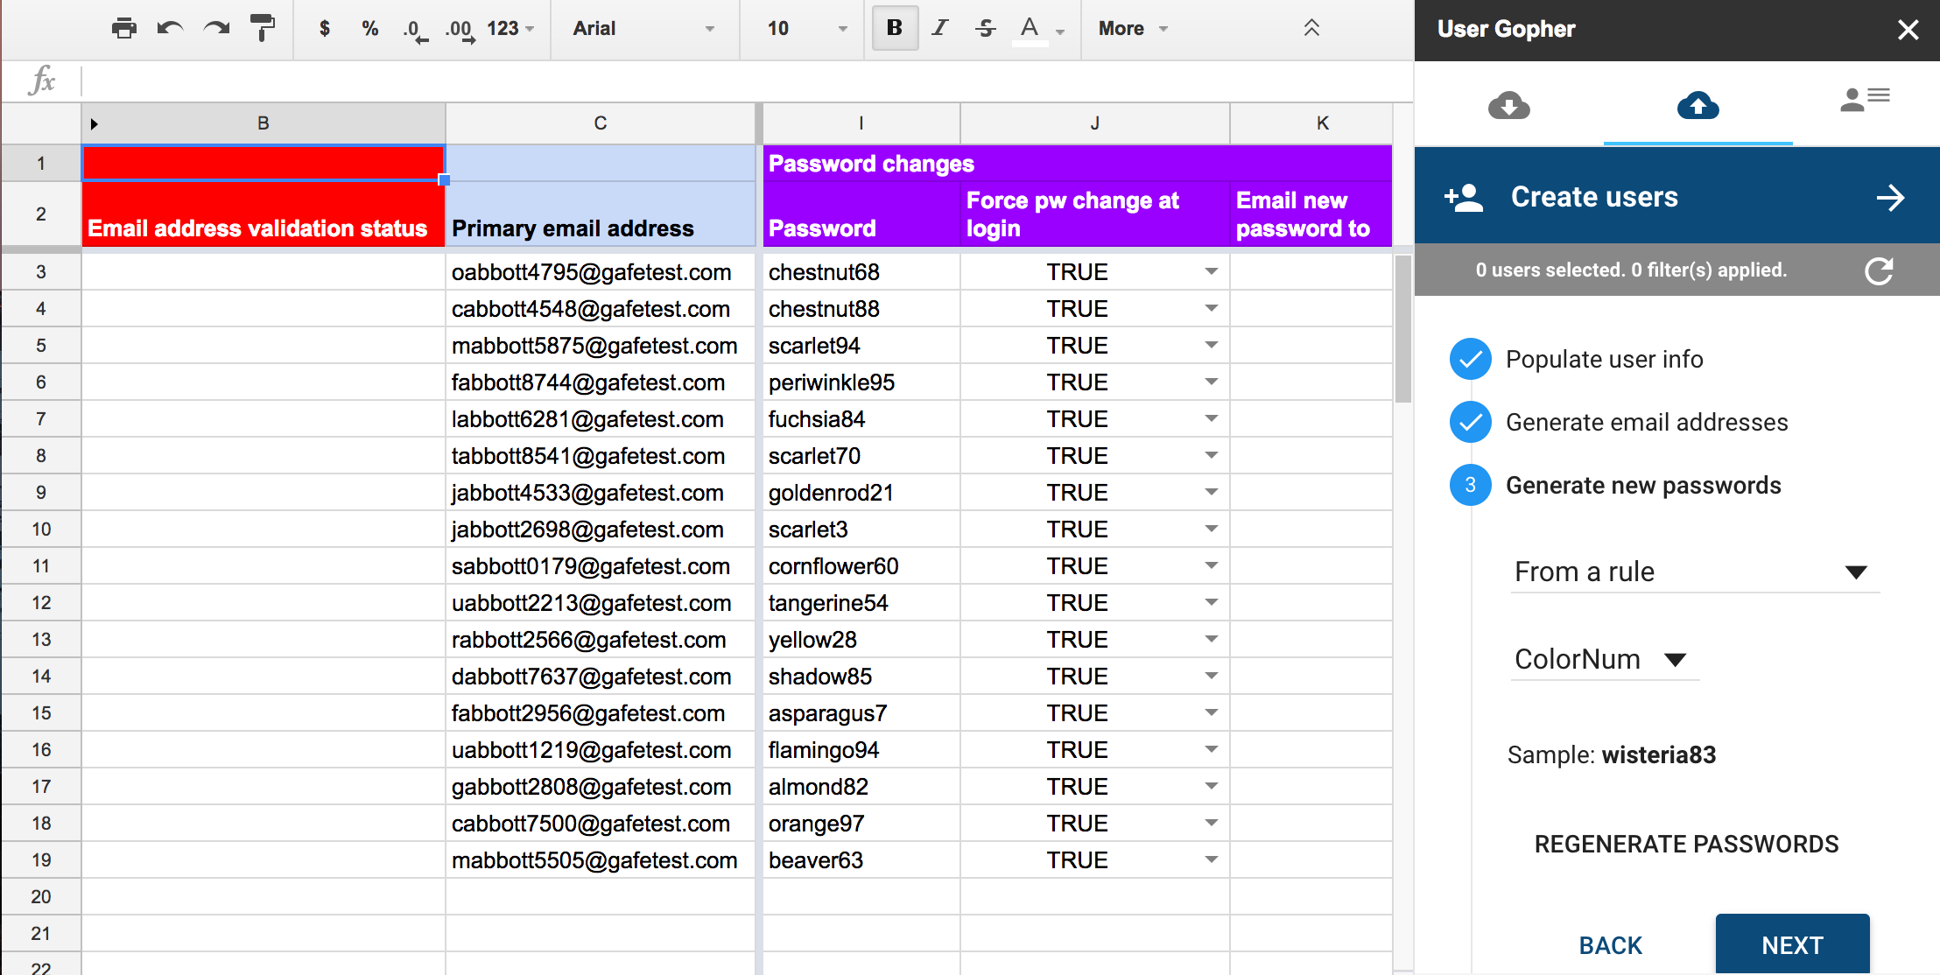Click the print icon

click(x=124, y=29)
